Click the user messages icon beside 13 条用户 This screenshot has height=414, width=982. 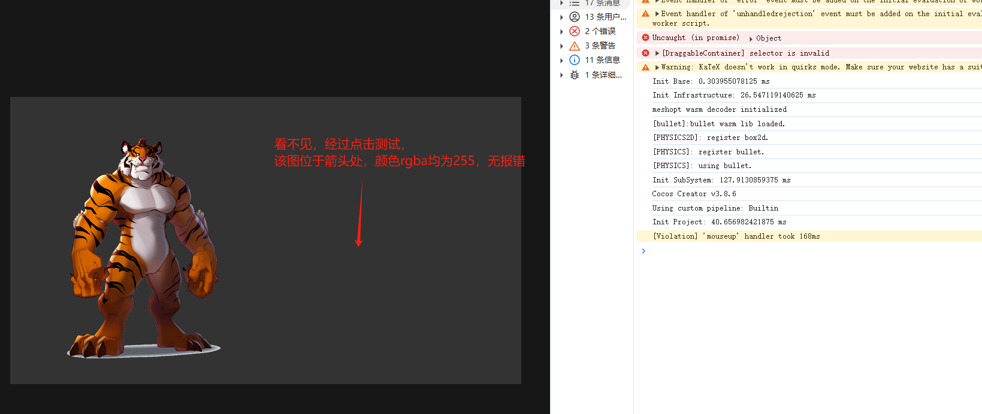pyautogui.click(x=575, y=17)
